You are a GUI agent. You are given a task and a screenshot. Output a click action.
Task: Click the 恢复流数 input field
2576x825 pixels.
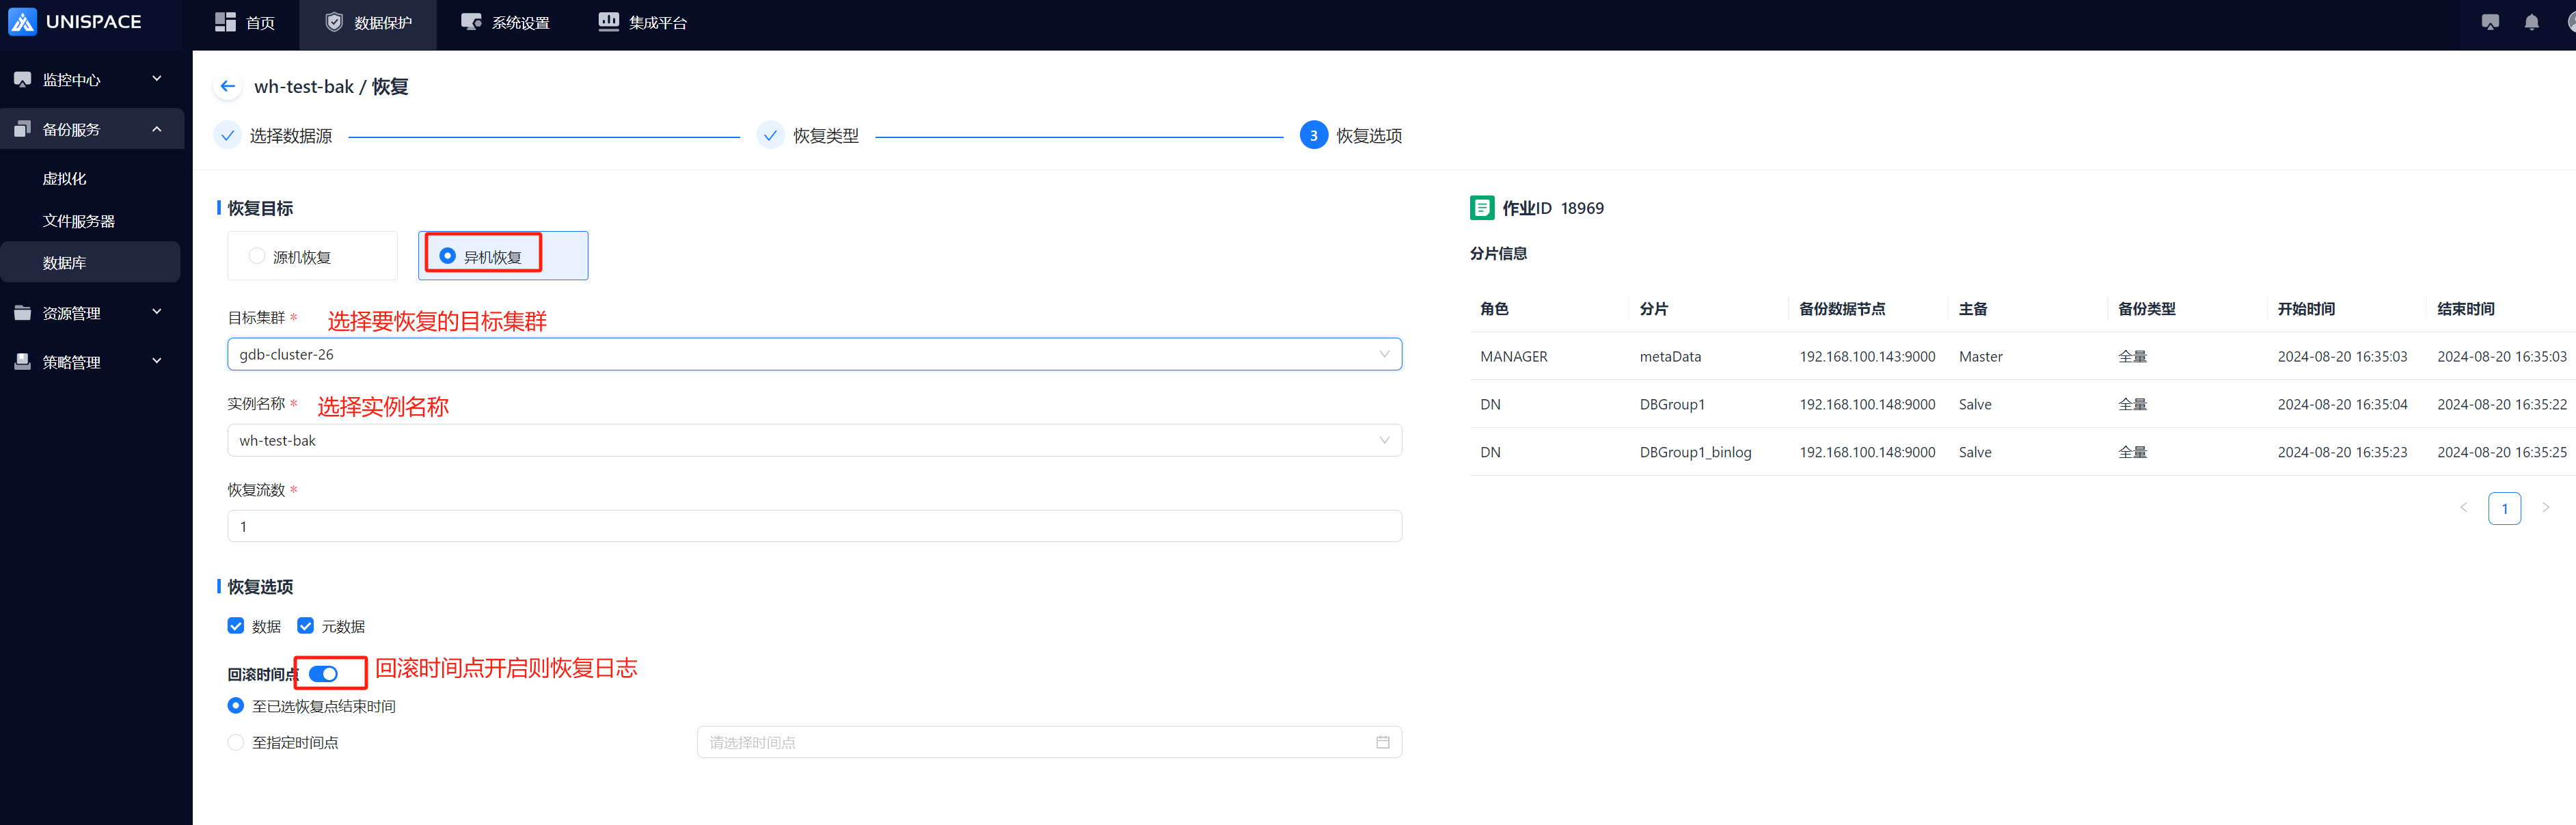coord(814,526)
